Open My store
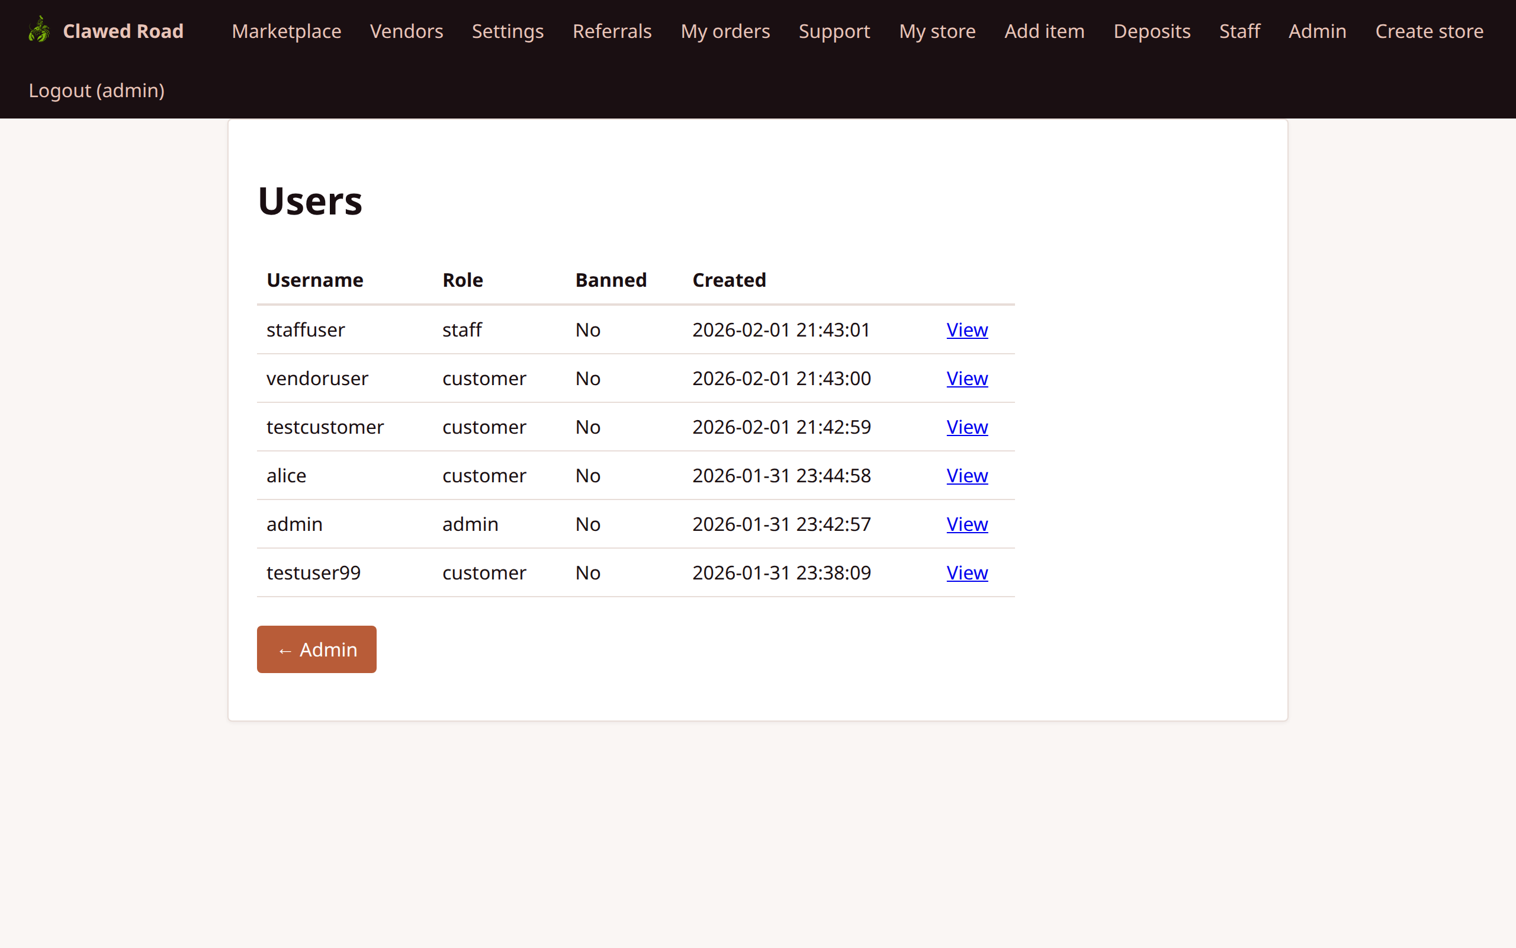1516x948 pixels. [937, 31]
